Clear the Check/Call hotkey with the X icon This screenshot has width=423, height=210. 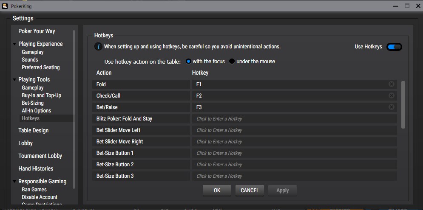click(x=392, y=95)
